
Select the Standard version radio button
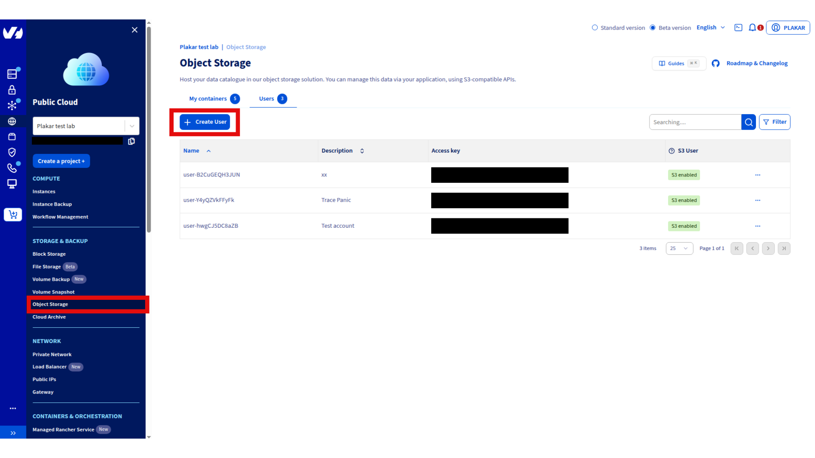click(595, 27)
